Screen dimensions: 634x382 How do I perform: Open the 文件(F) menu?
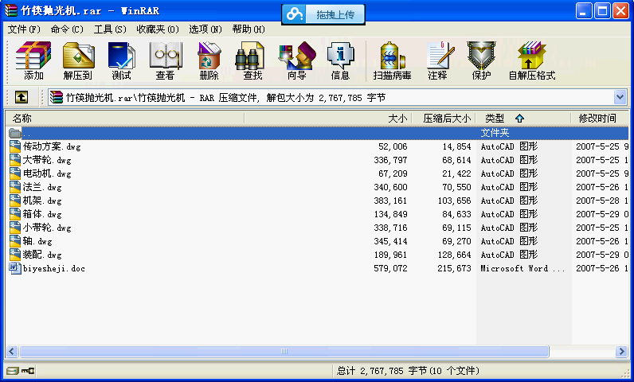coord(24,29)
